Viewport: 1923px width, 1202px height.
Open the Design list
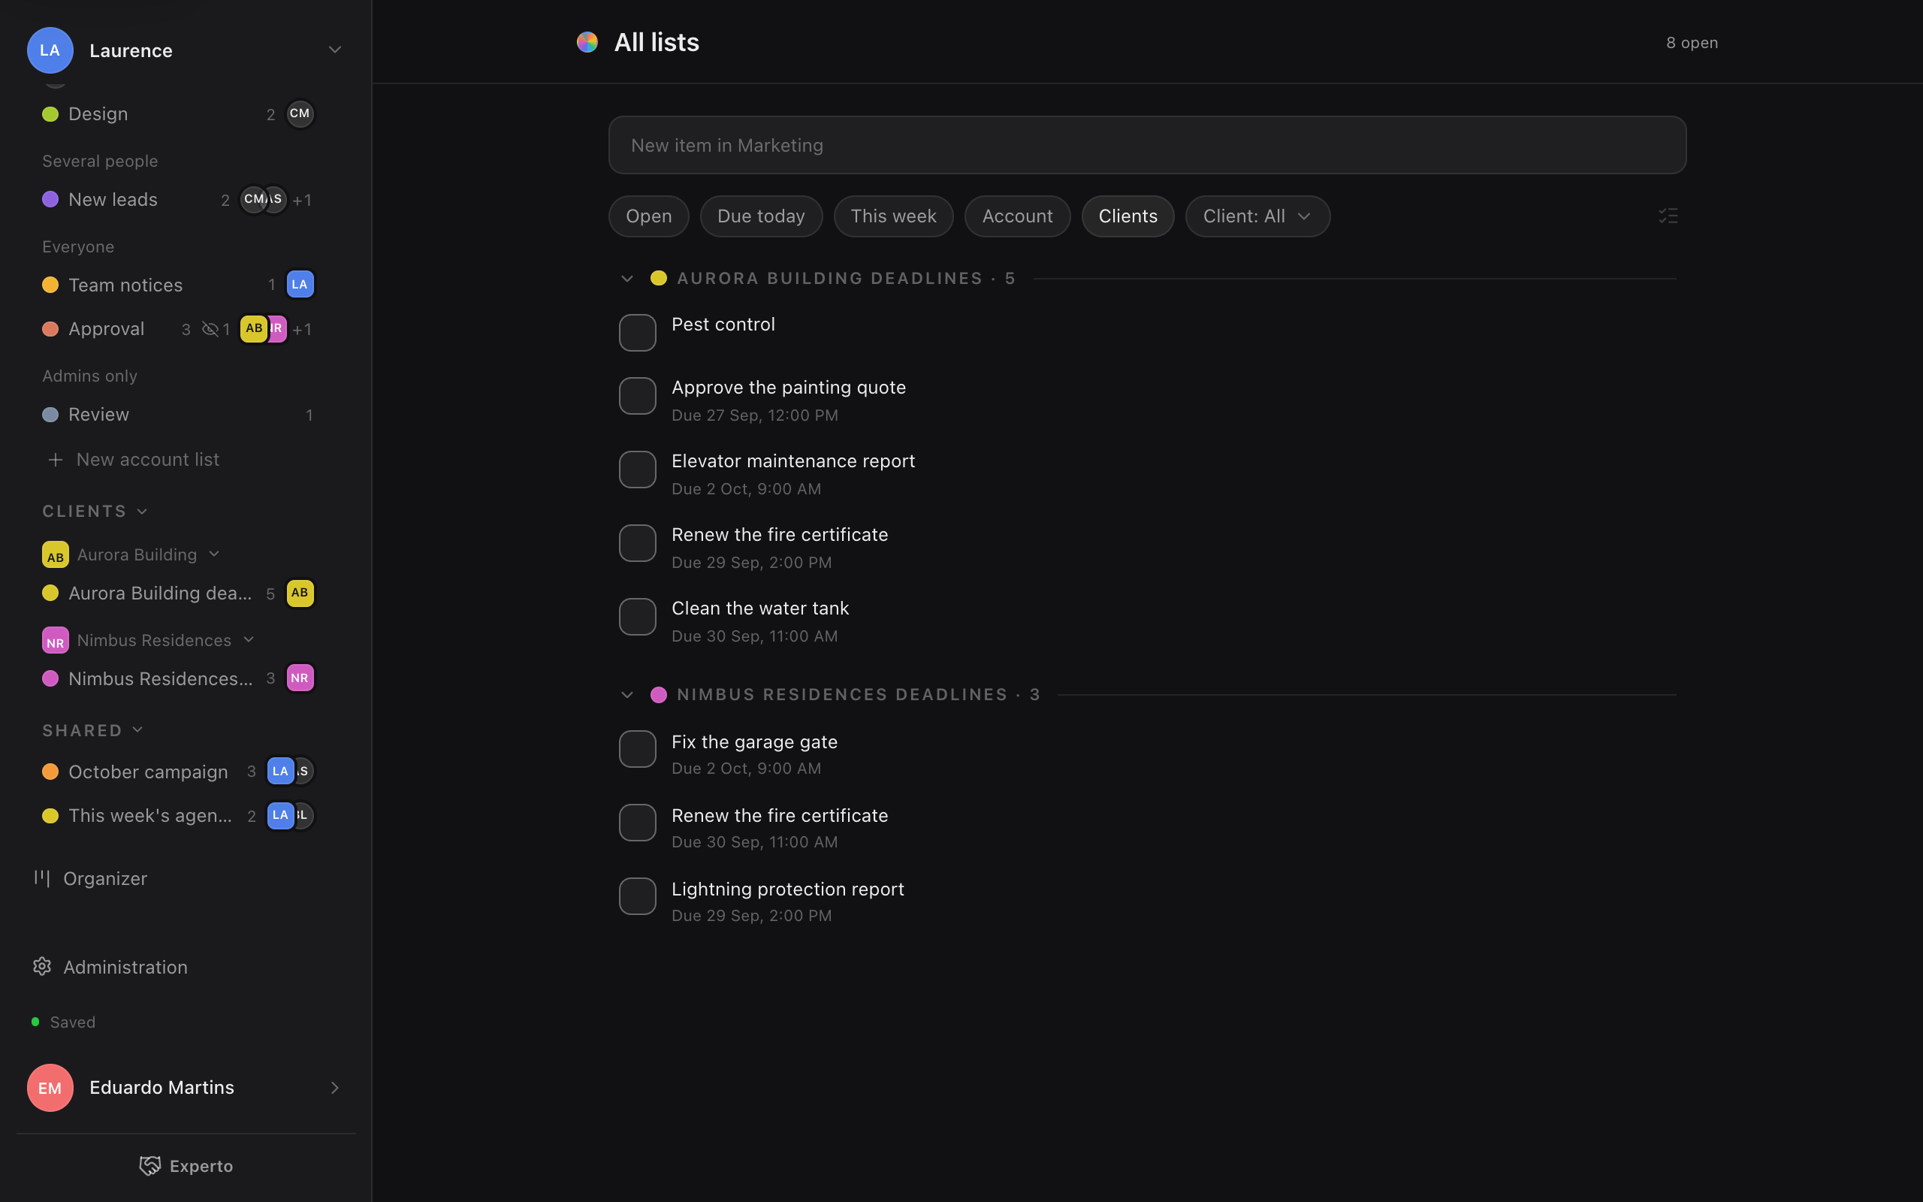(179, 113)
